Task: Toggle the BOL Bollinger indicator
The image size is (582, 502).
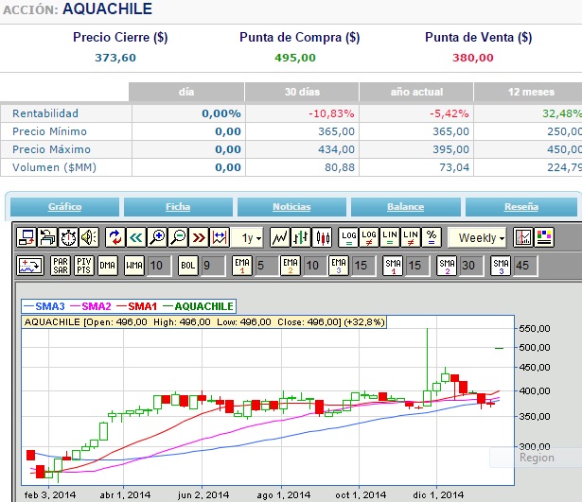Action: coord(187,266)
